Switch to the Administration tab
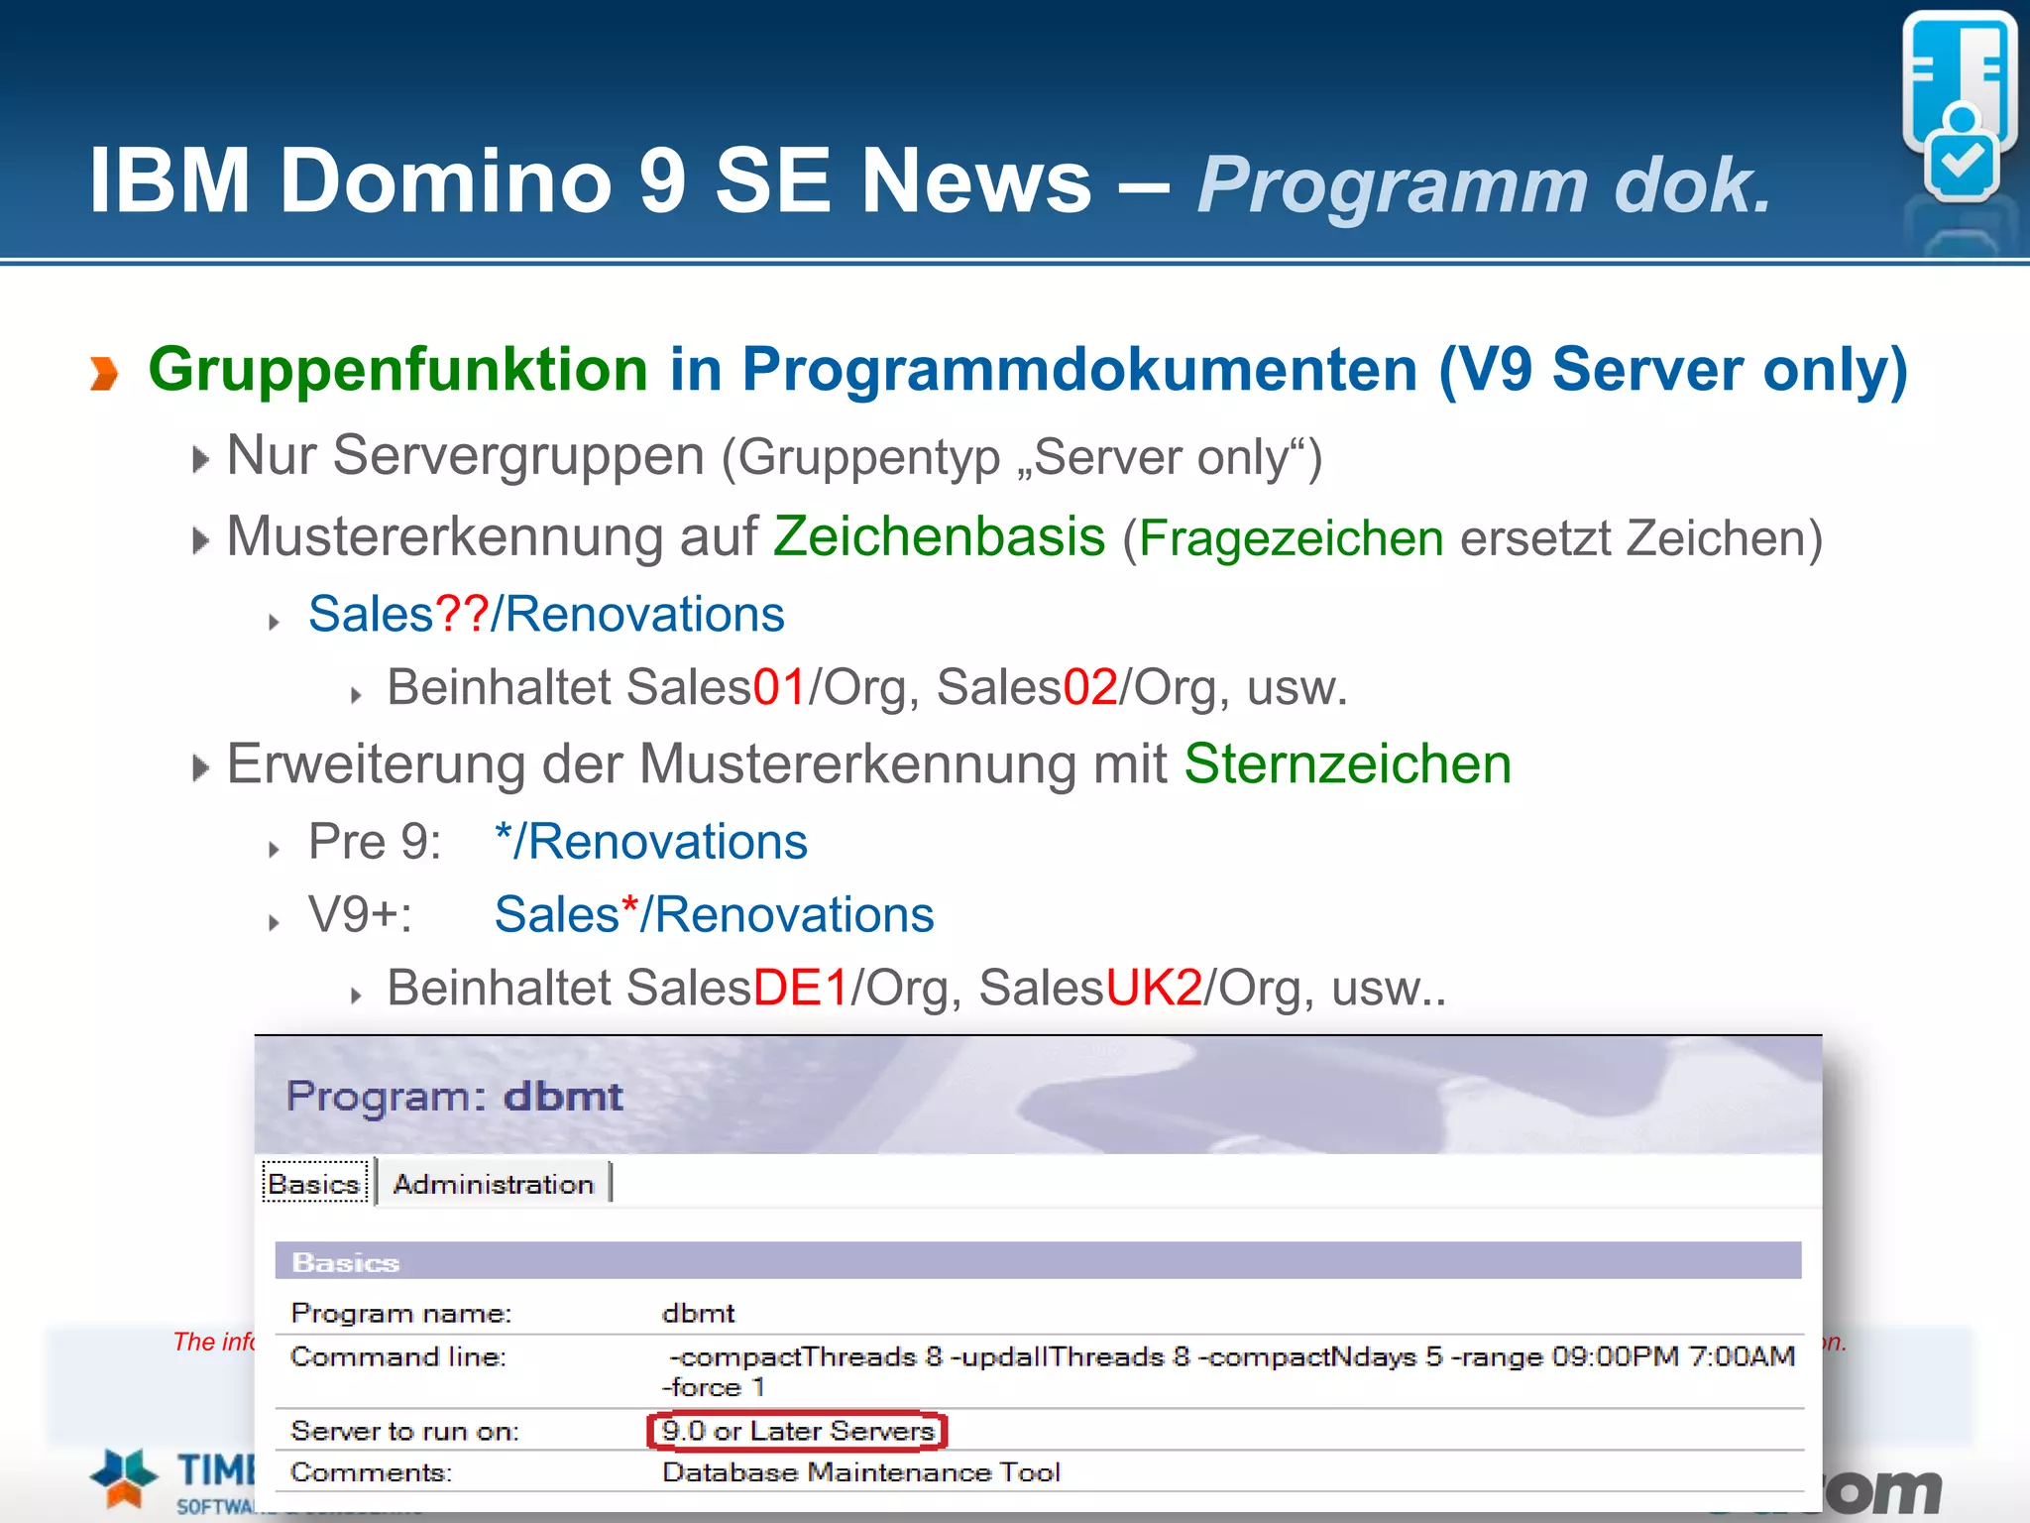This screenshot has height=1523, width=2030. 493,1183
